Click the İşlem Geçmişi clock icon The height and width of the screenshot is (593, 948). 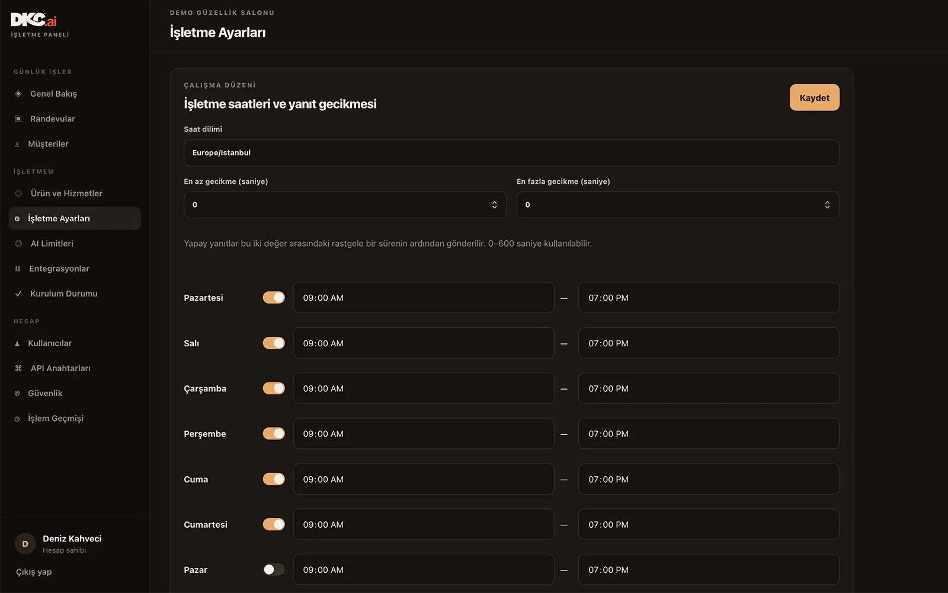coord(17,419)
